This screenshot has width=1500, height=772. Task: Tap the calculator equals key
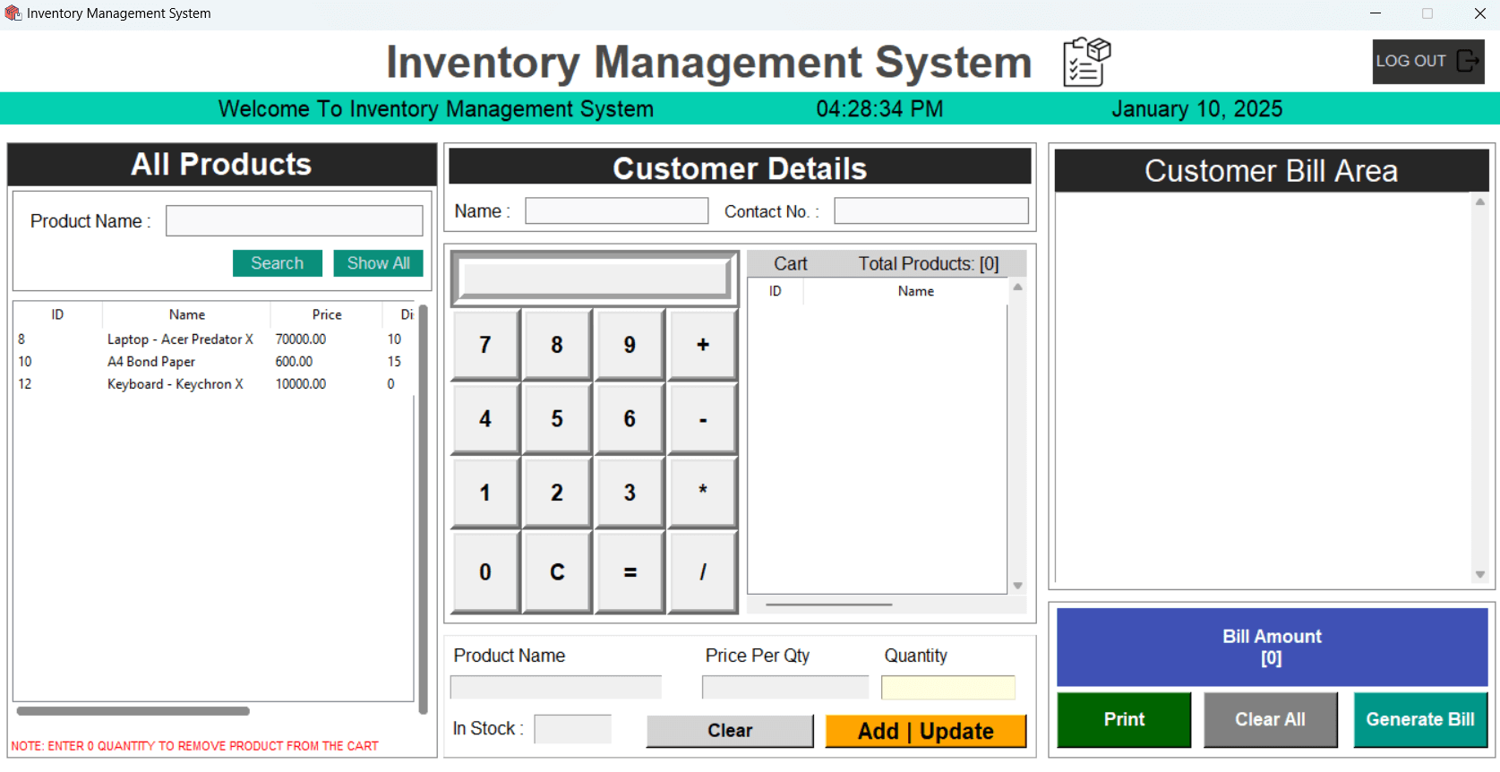tap(630, 571)
